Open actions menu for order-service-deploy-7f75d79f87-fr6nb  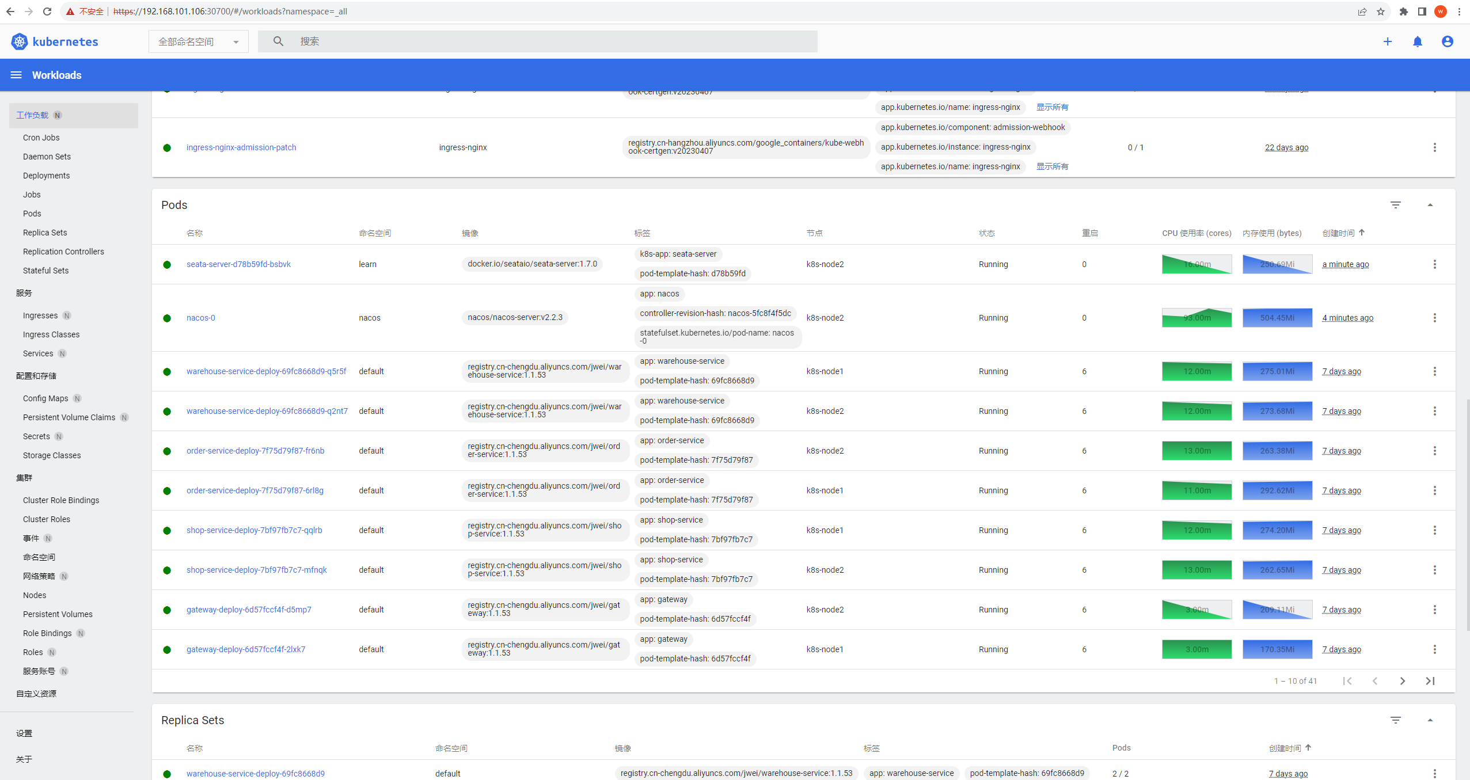(x=1435, y=451)
